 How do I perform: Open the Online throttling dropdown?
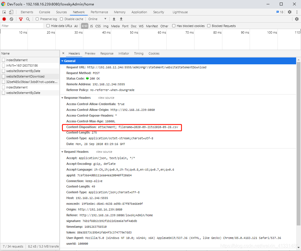pos(97,19)
